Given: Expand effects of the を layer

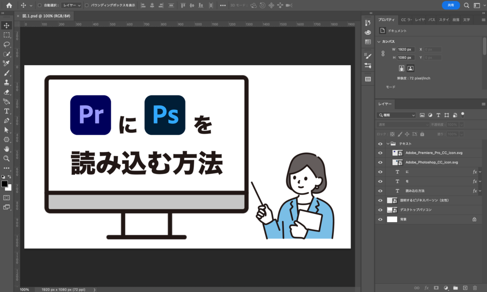Looking at the screenshot, I should click(x=480, y=181).
